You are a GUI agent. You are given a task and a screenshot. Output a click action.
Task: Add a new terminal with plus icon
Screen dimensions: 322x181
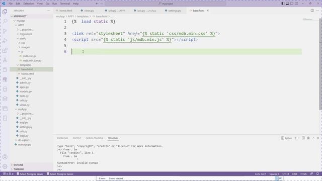point(295,138)
